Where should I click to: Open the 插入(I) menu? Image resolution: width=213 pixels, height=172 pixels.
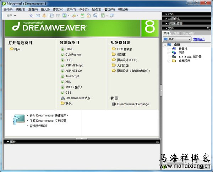coord(45,9)
